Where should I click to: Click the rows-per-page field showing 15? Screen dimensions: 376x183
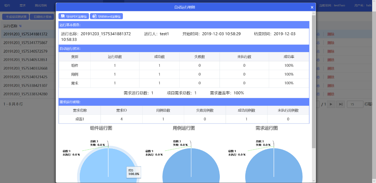(x=355, y=104)
